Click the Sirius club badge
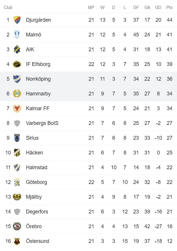Screen dimensions: 177x251 click(17, 138)
